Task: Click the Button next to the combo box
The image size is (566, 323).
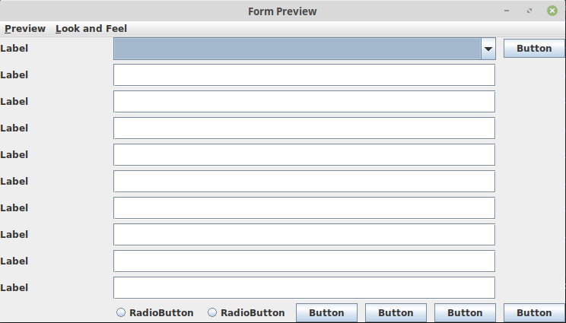Action: [x=534, y=49]
